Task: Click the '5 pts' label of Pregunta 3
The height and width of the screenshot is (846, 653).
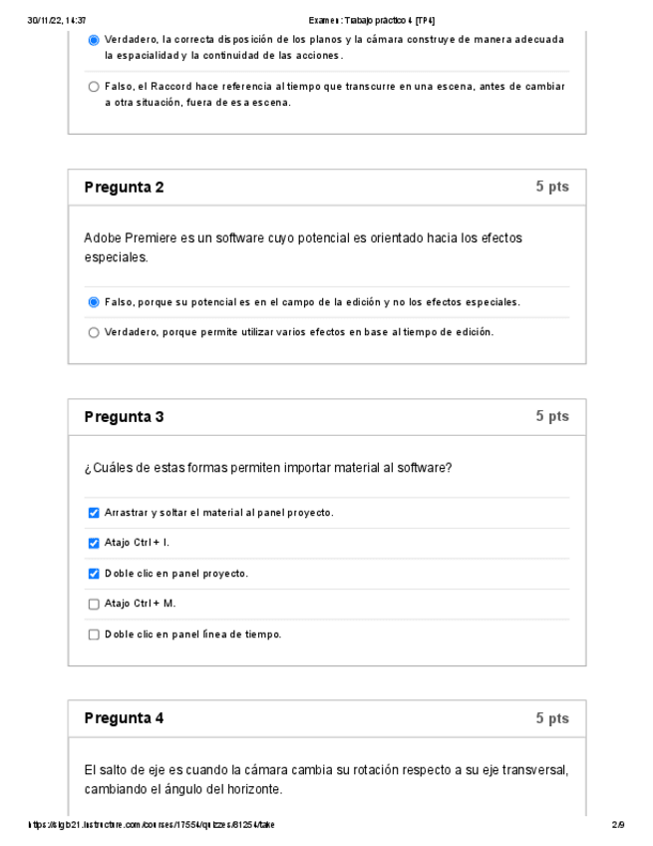Action: tap(551, 417)
